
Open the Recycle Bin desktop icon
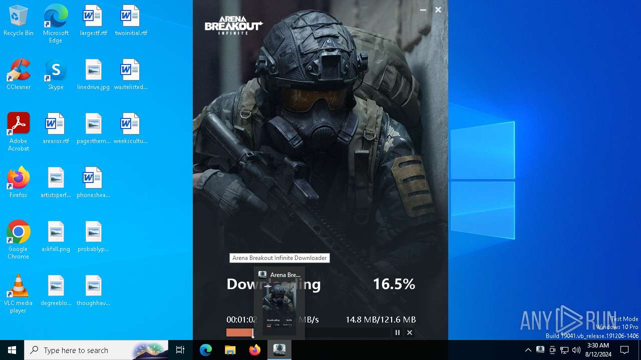pos(19,21)
